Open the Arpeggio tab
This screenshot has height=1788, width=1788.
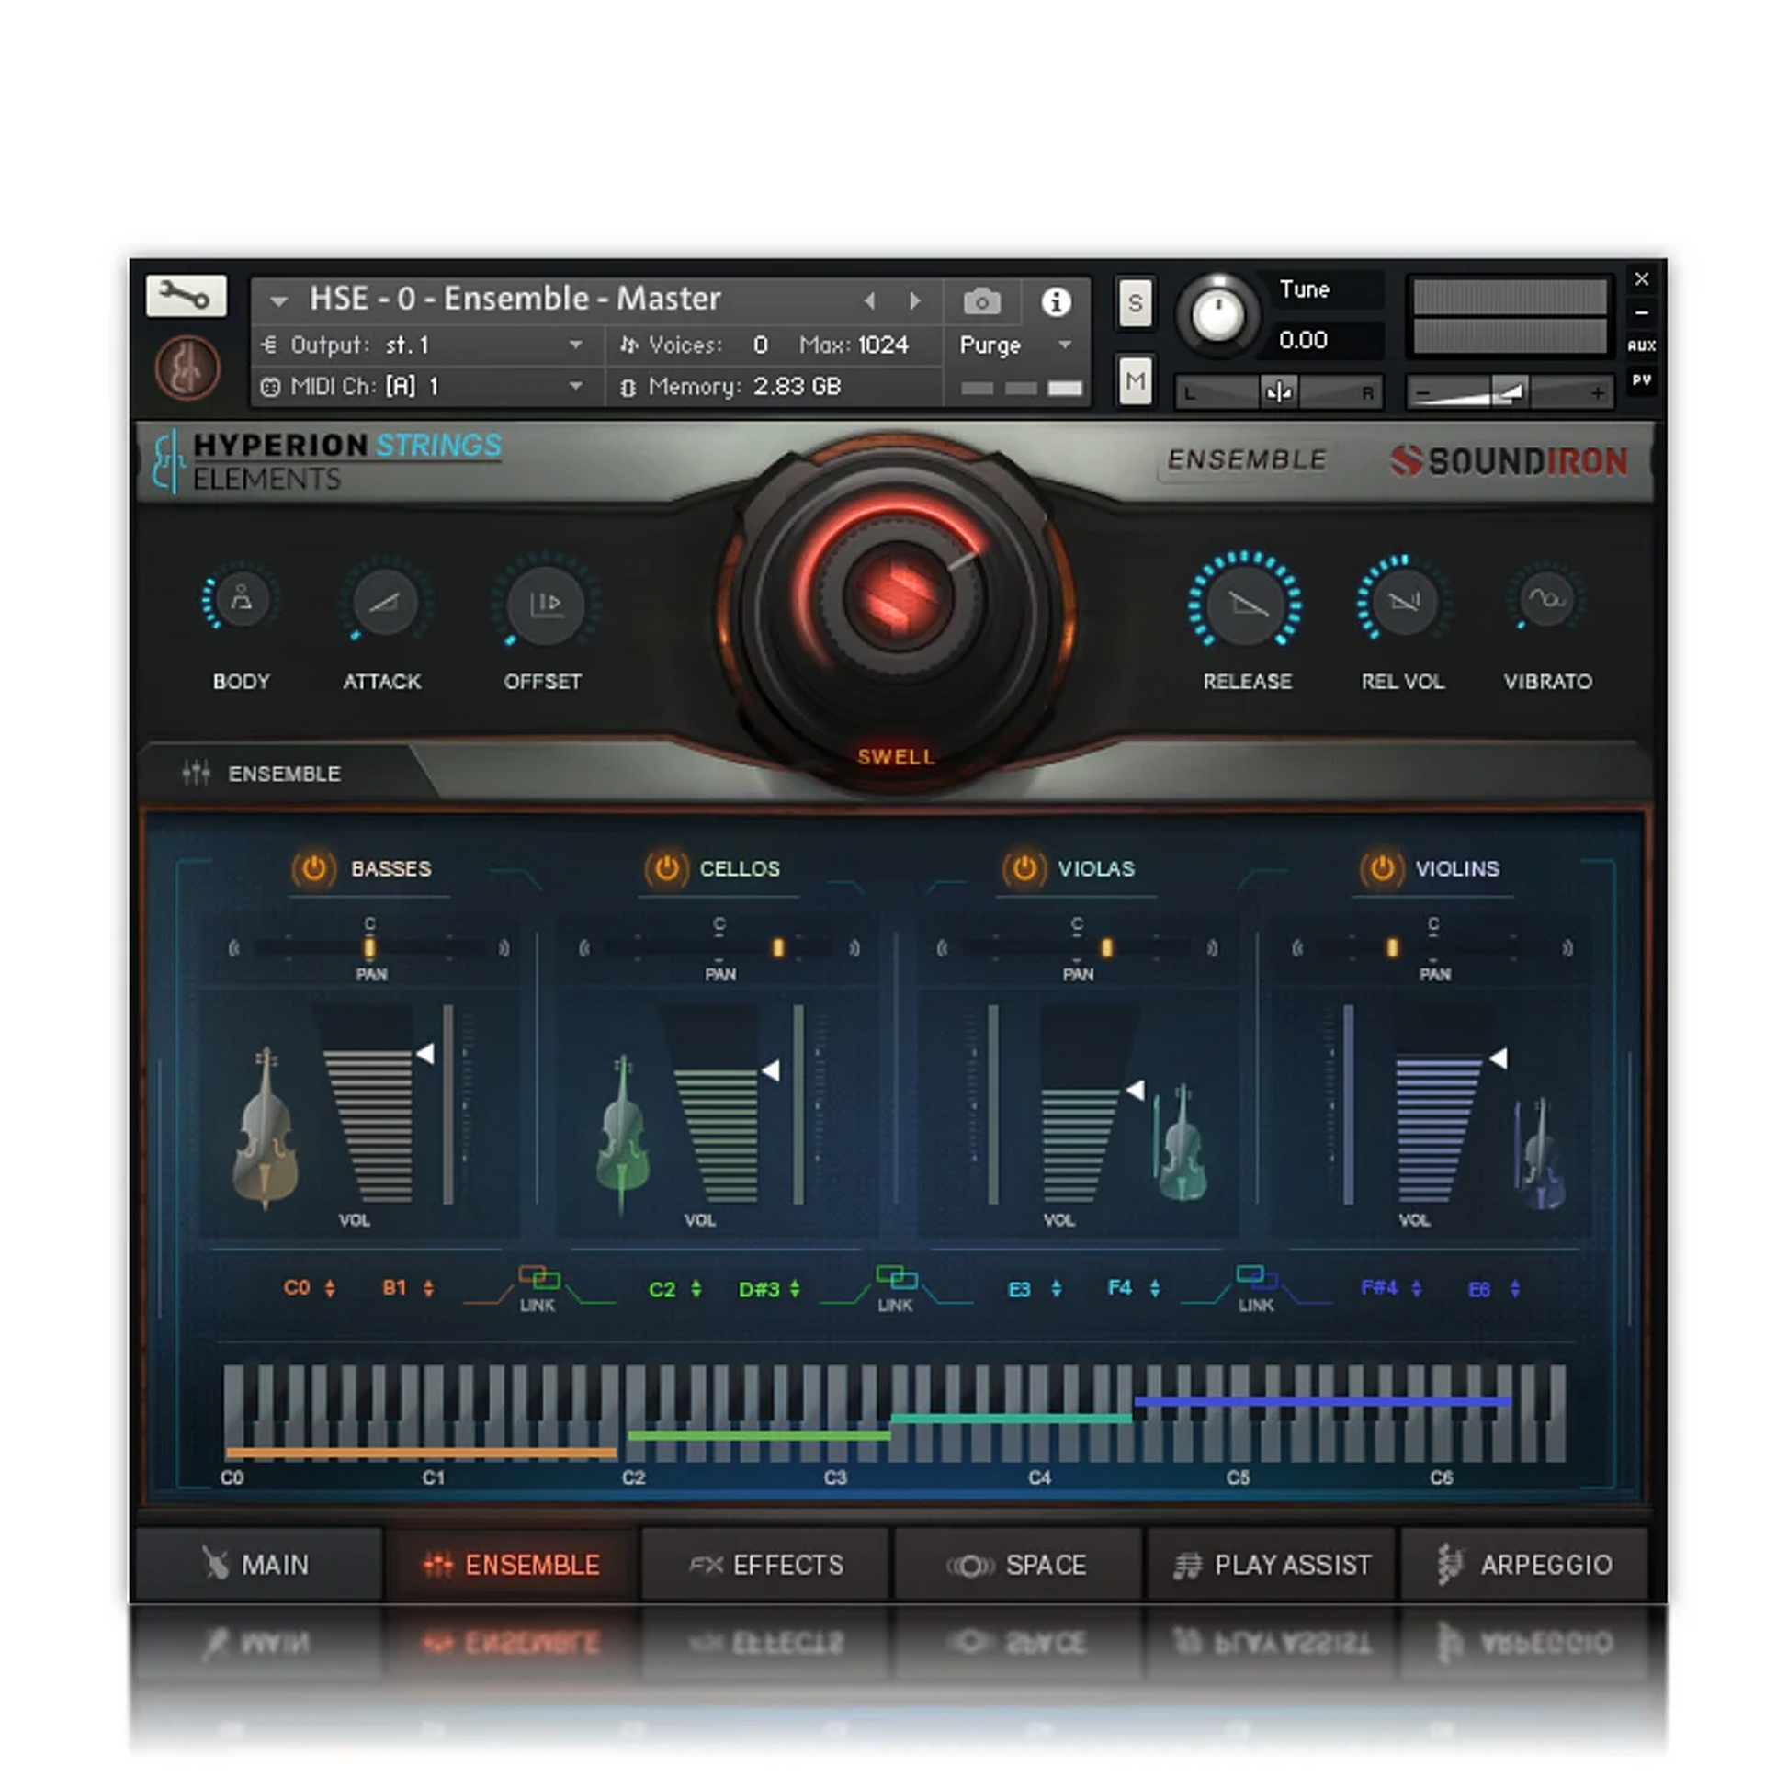point(1524,1564)
